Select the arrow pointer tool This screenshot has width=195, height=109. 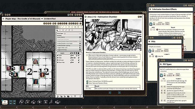(x=60, y=30)
